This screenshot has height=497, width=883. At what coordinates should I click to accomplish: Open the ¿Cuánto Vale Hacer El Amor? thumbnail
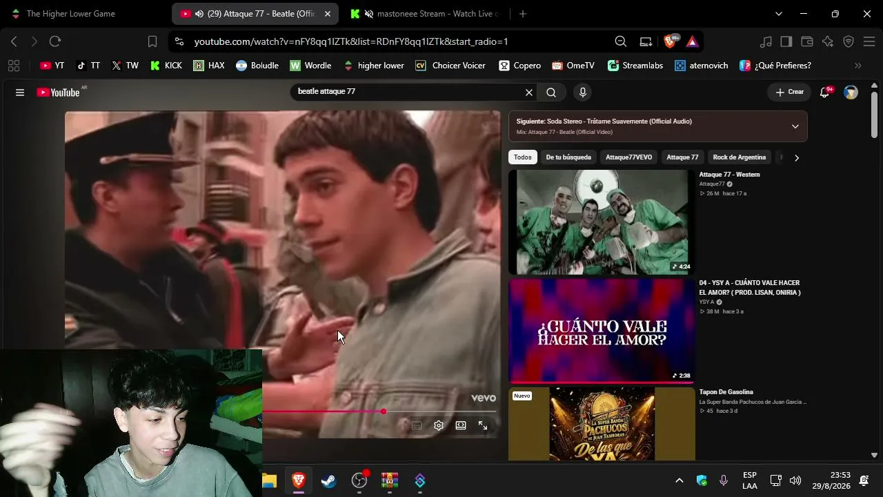pyautogui.click(x=602, y=331)
